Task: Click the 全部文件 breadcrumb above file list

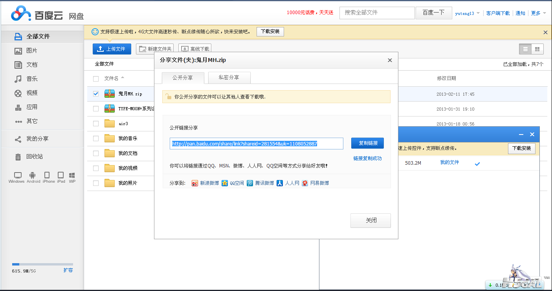Action: point(104,64)
